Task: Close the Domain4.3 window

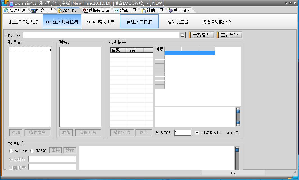Action: (295, 3)
